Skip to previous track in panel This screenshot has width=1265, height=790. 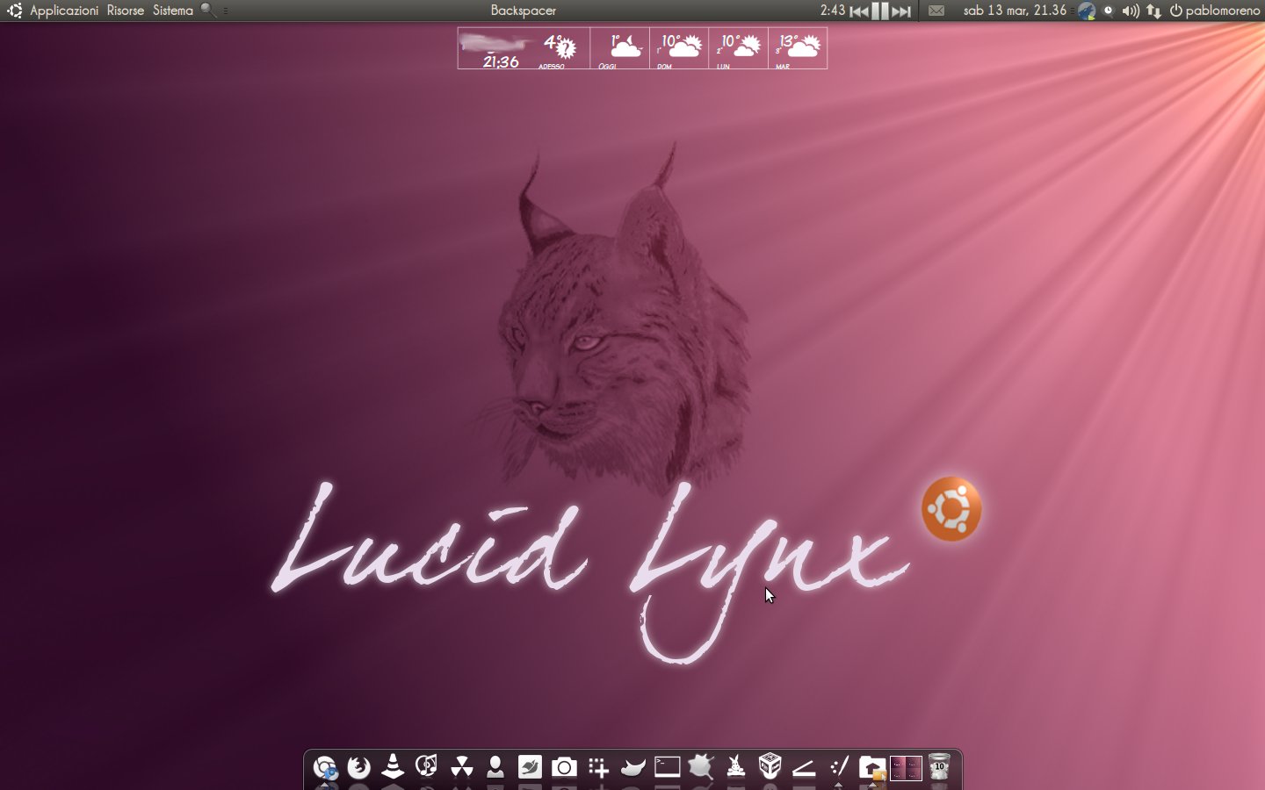[859, 11]
